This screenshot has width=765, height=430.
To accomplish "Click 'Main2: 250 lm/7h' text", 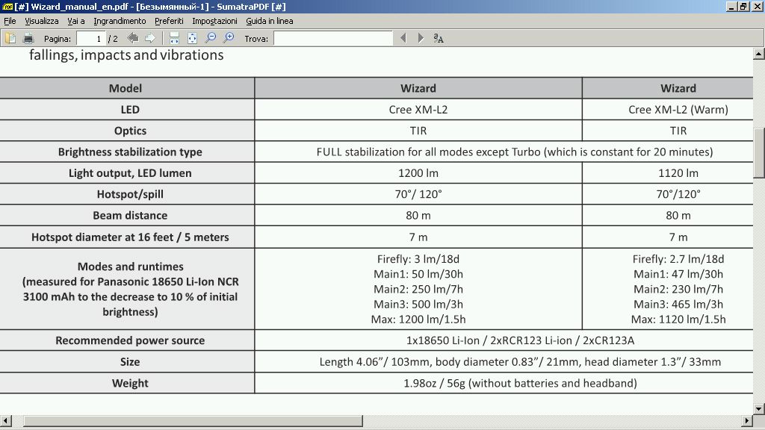I will pos(418,289).
